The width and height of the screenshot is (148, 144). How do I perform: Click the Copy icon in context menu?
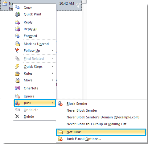[x=17, y=7]
